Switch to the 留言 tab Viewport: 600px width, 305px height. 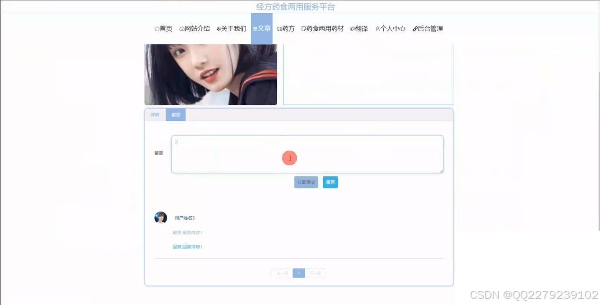point(176,114)
